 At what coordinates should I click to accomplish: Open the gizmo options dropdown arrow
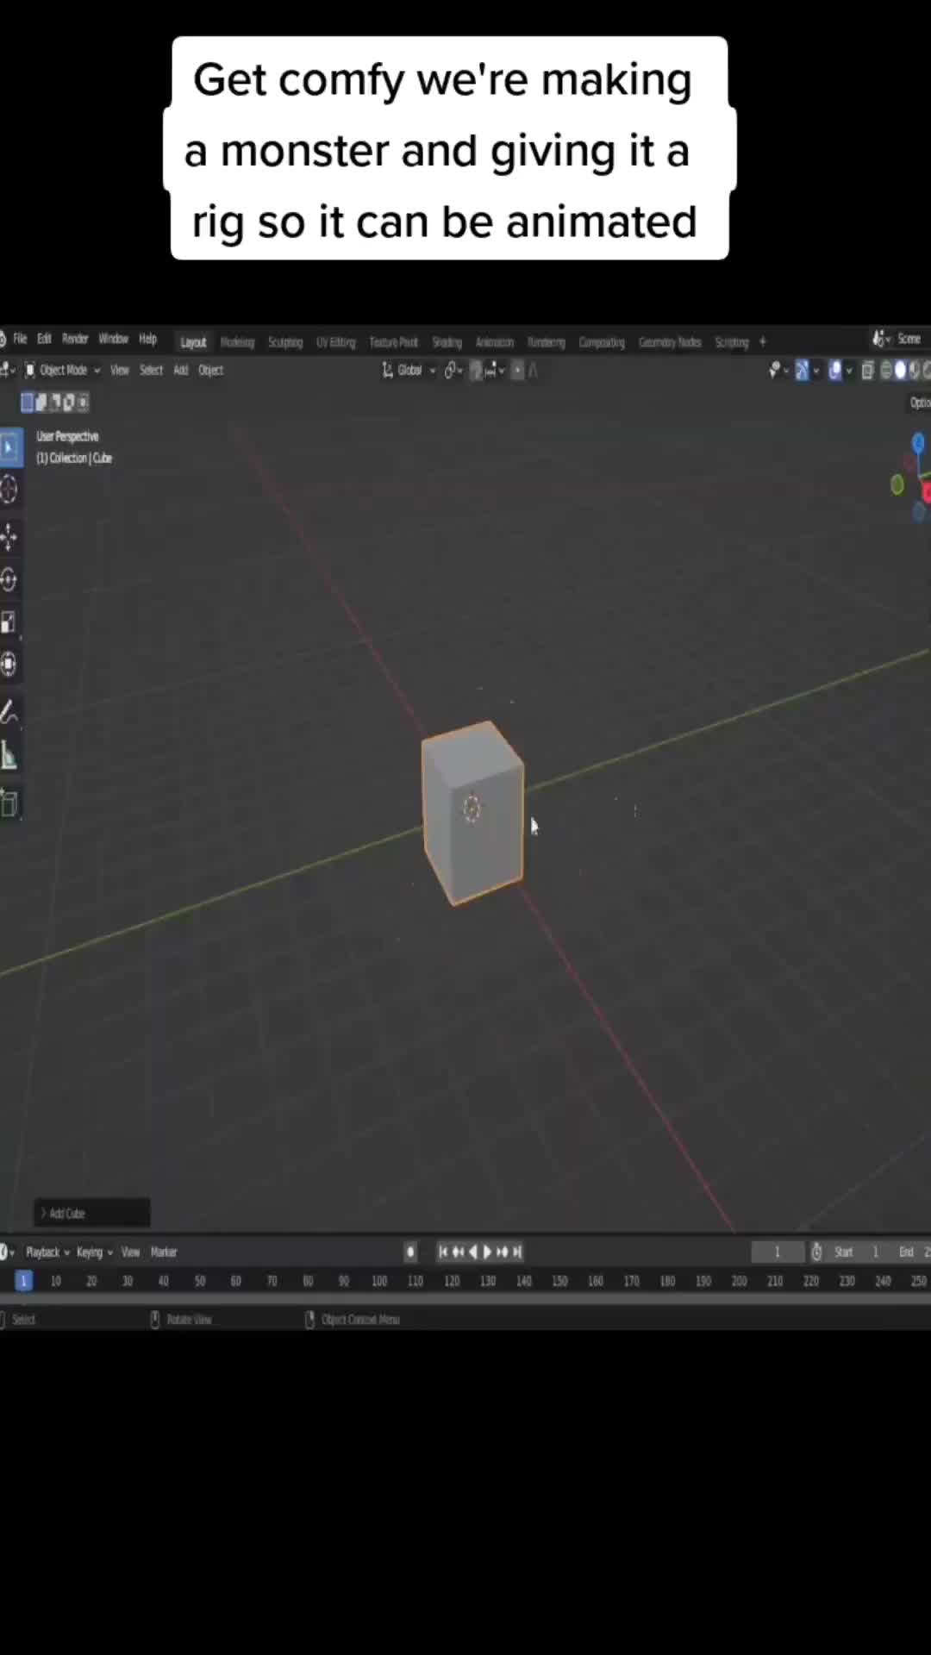[815, 371]
